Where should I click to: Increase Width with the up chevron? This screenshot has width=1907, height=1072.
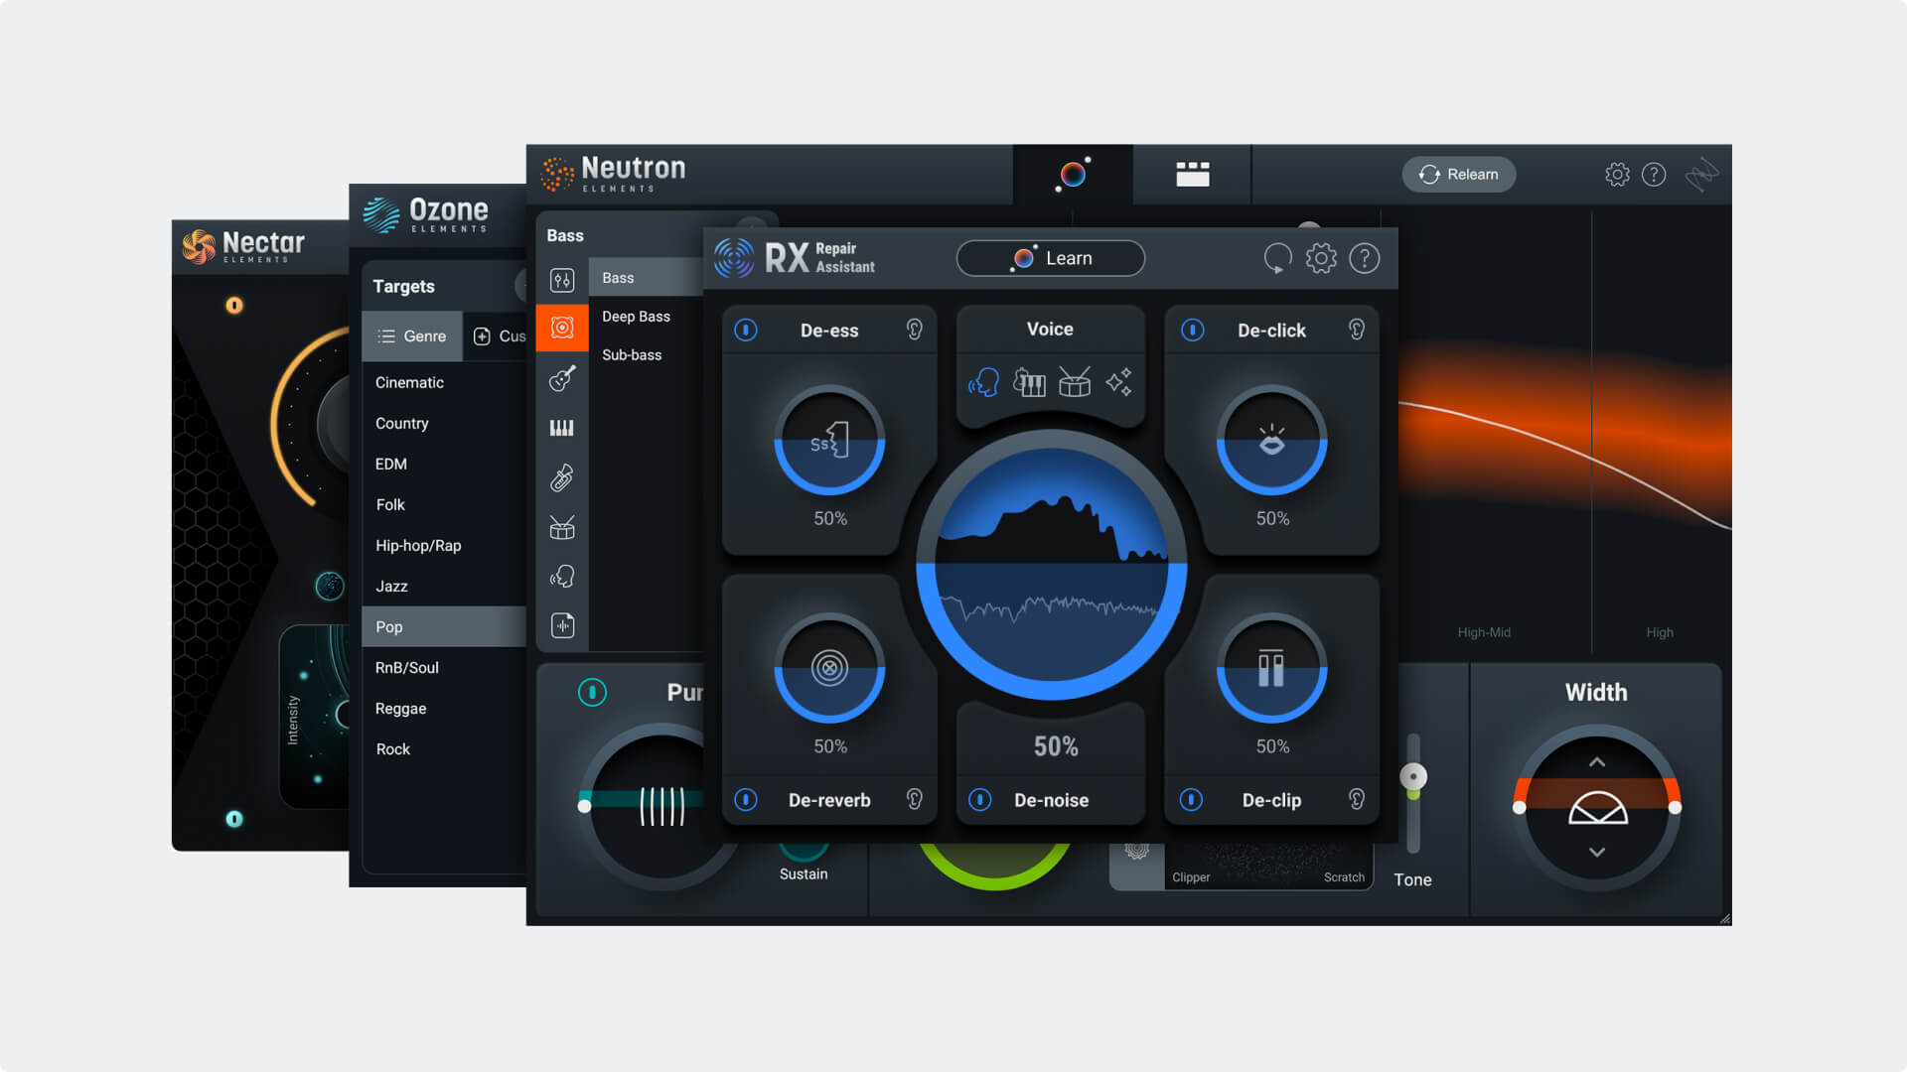(x=1597, y=762)
